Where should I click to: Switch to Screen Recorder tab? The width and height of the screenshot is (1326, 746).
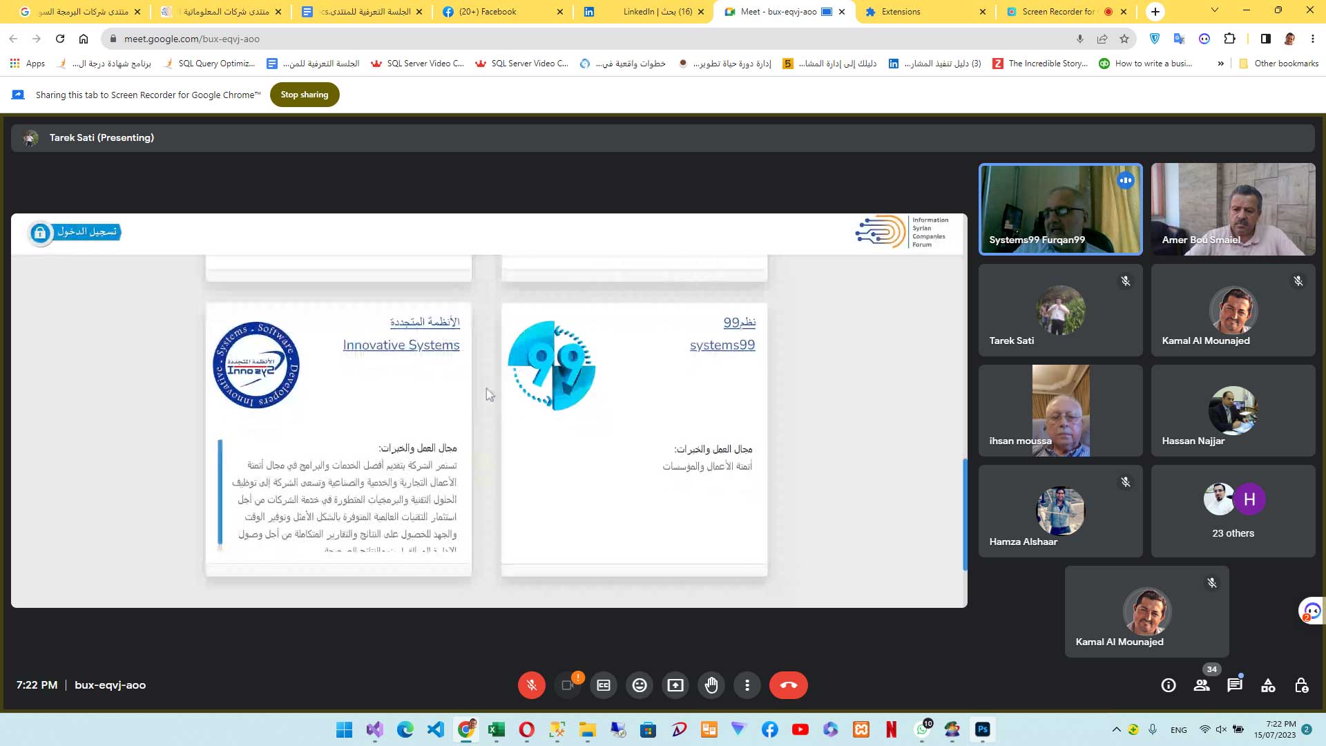(1066, 12)
